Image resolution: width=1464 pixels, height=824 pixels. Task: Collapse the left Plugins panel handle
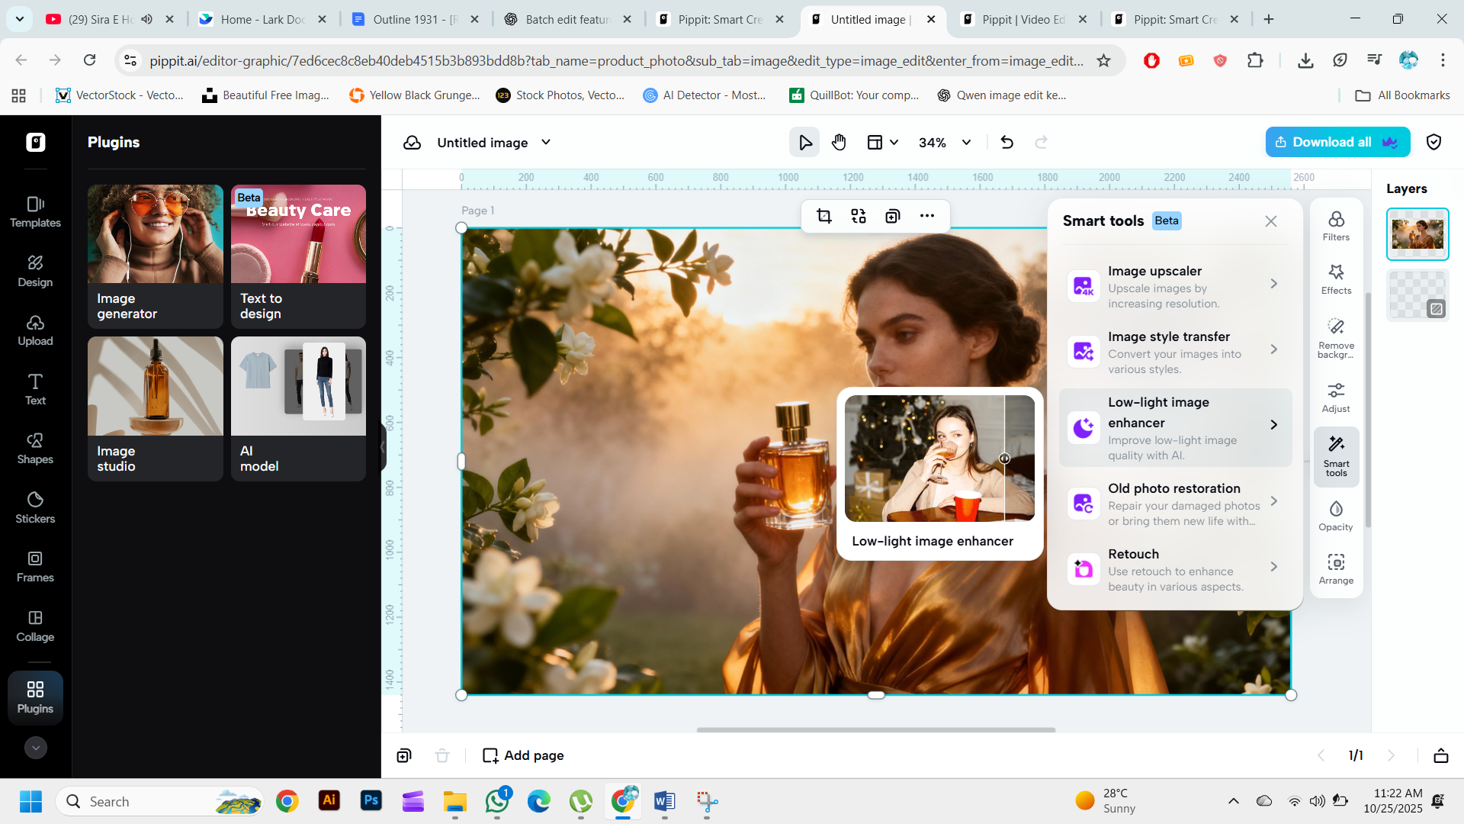(382, 447)
